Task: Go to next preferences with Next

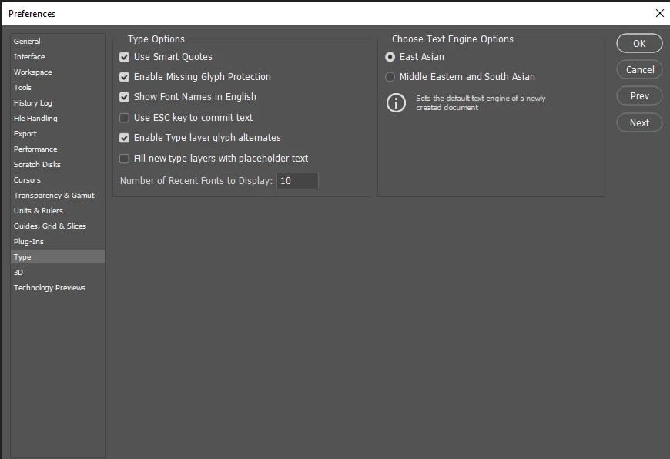Action: click(x=639, y=123)
